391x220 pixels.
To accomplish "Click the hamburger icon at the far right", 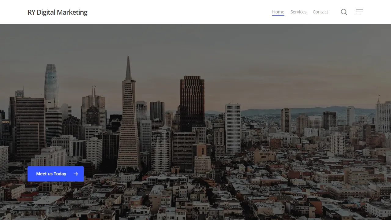I will point(360,12).
